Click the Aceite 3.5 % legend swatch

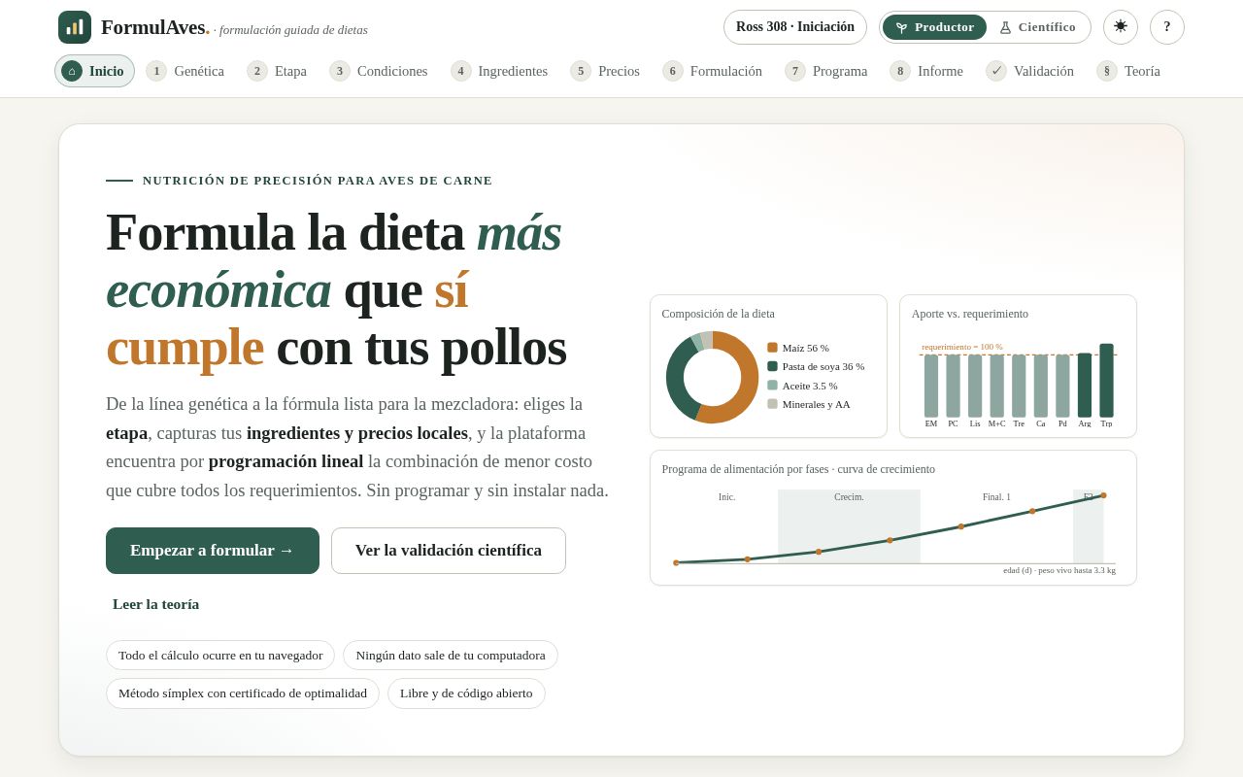(x=772, y=386)
